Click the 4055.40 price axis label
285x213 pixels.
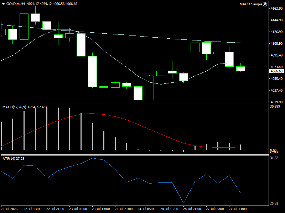pyautogui.click(x=277, y=78)
